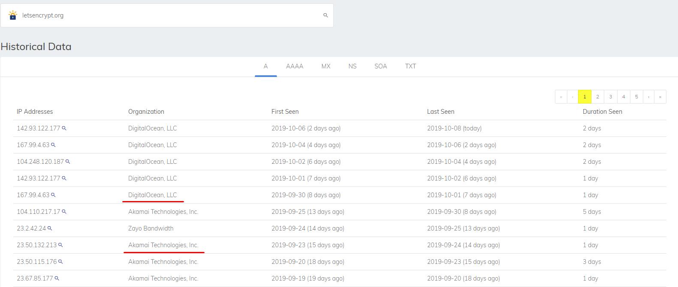Click the lookup icon beside 23.50.132.213
678x287 pixels.
(x=60, y=245)
